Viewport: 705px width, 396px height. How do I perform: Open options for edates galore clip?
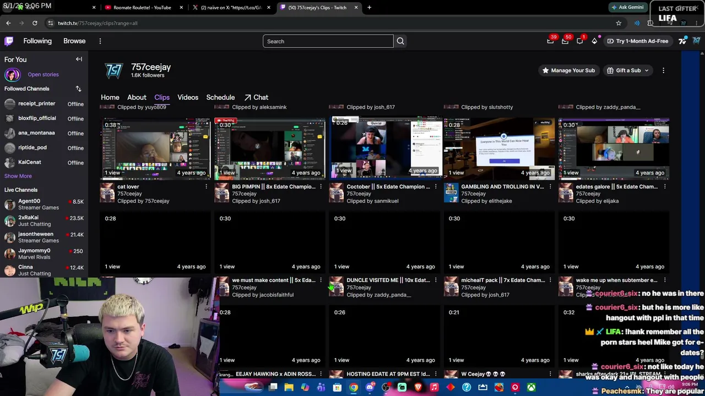tap(664, 187)
